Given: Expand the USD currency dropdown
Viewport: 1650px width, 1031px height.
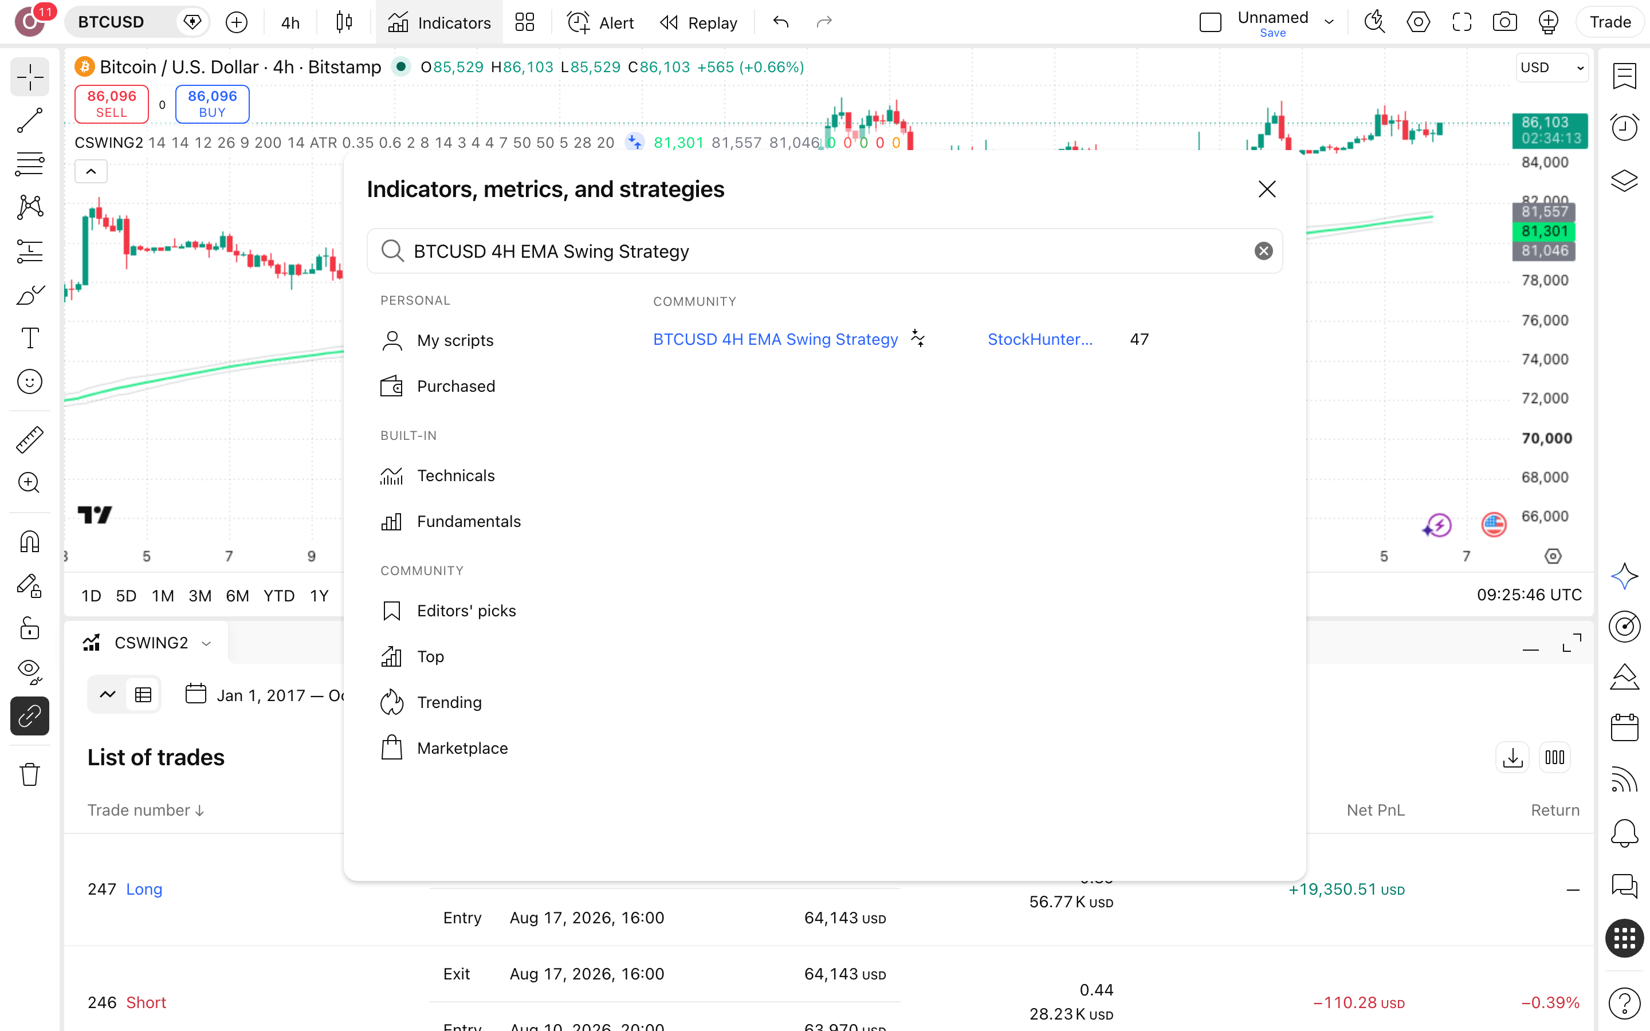Looking at the screenshot, I should 1552,68.
